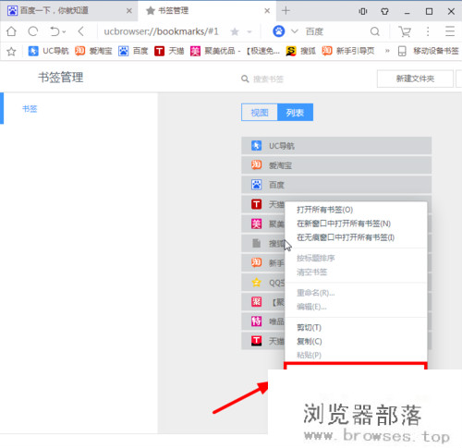This screenshot has height=448, width=462.
Task: Choose 重命名(R)... in context menu
Action: point(356,293)
